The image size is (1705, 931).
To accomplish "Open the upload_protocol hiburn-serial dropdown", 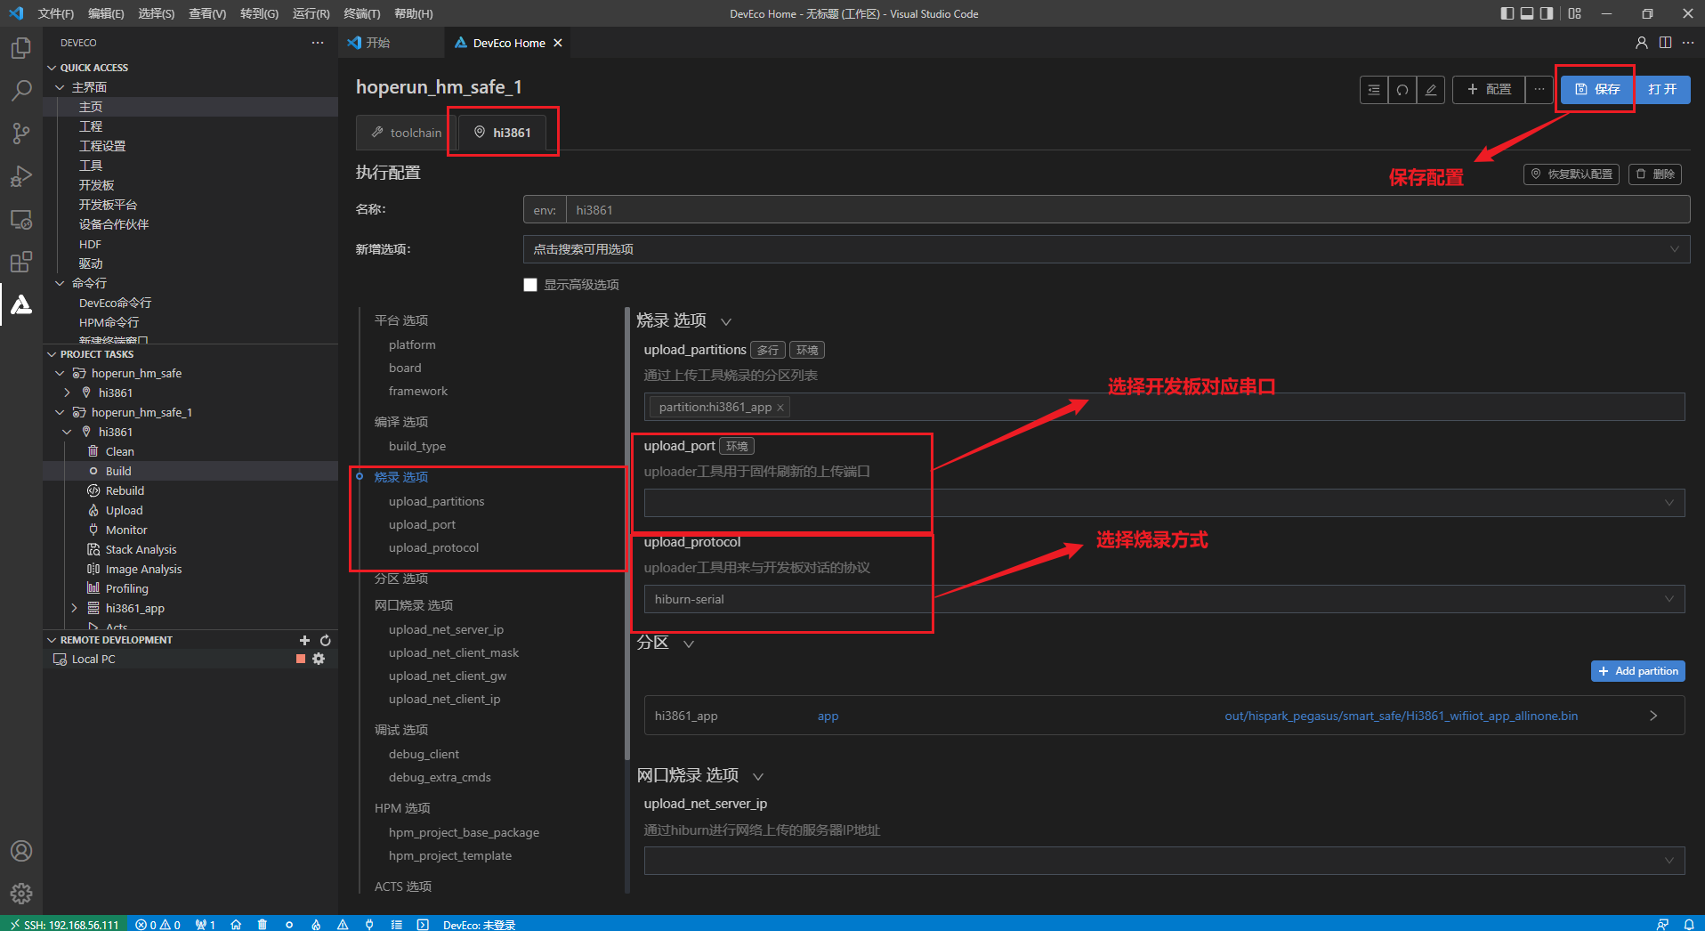I will point(1164,599).
